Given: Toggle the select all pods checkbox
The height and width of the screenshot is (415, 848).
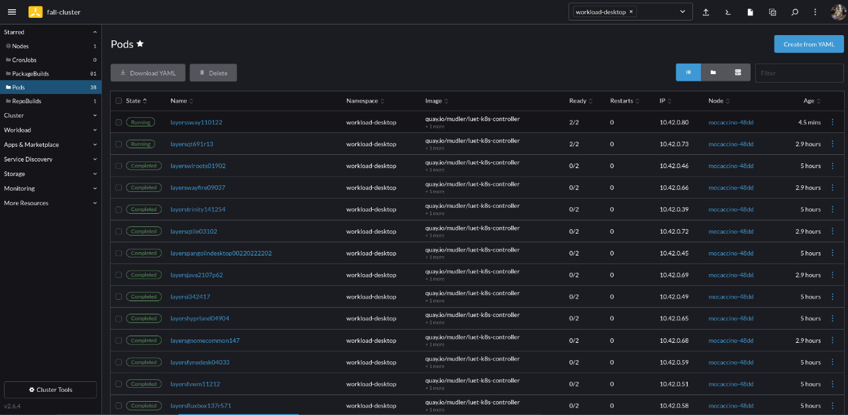Looking at the screenshot, I should (x=119, y=101).
